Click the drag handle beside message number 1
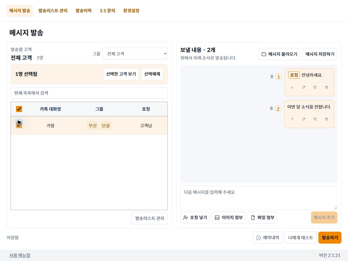Viewport: 348px width, 261px height. [272, 77]
